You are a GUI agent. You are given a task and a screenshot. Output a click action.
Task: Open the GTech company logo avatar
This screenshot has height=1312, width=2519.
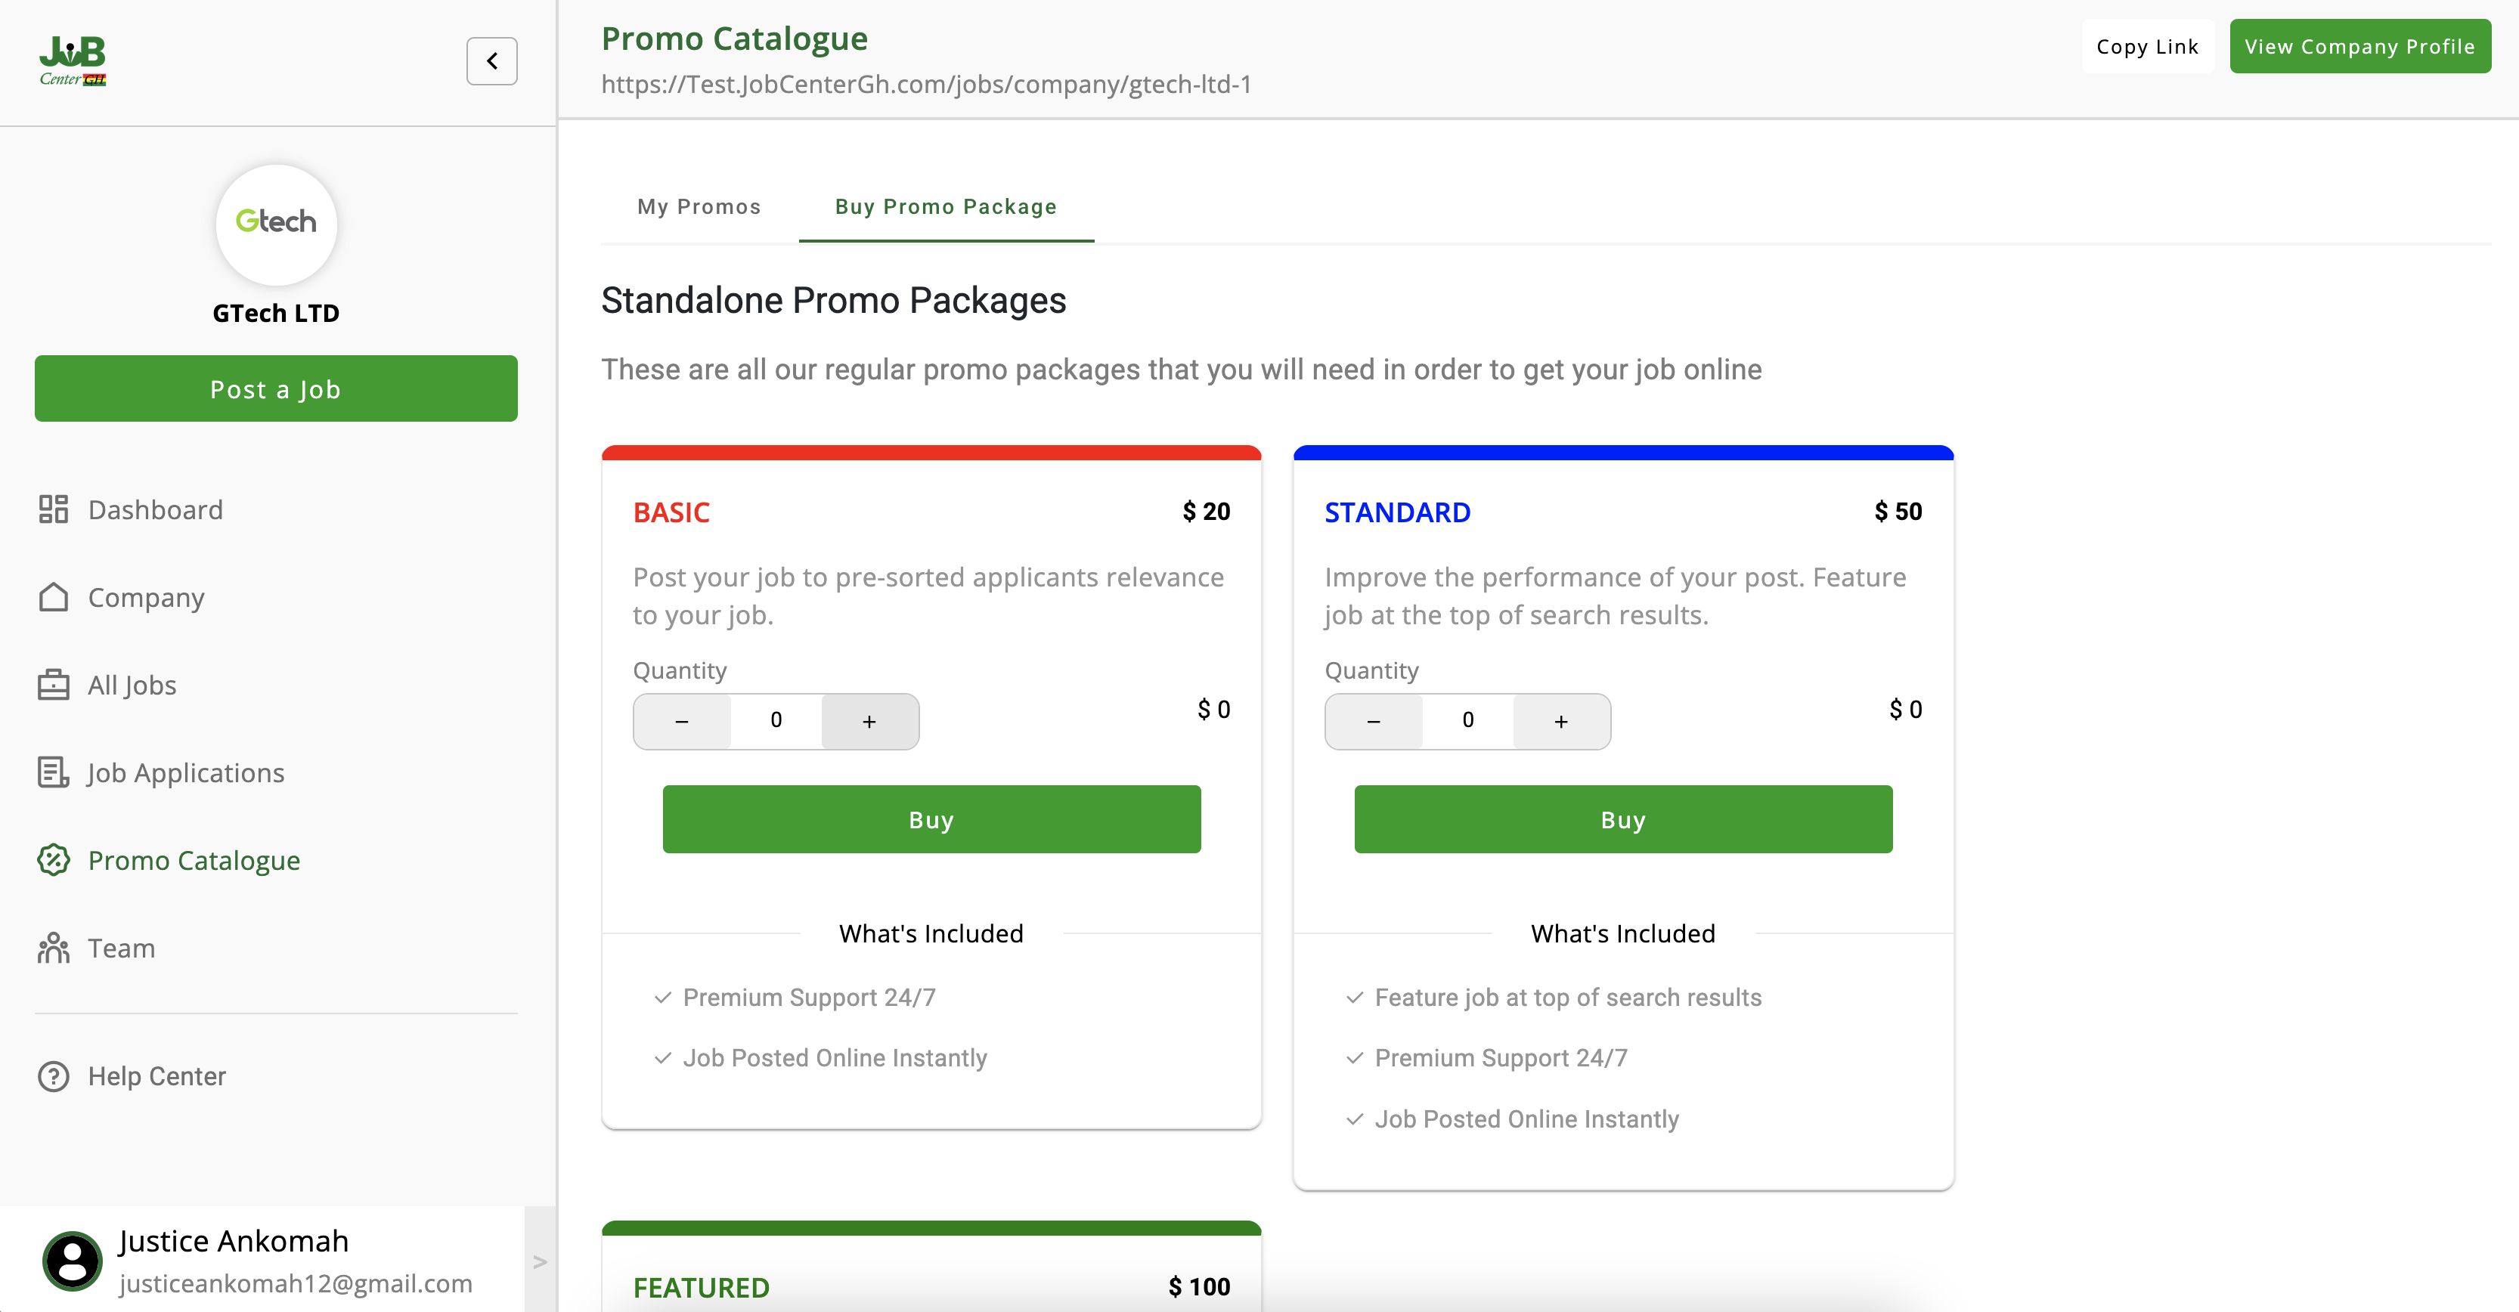[276, 224]
